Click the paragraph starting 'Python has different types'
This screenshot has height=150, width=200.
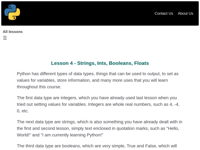click(x=98, y=80)
